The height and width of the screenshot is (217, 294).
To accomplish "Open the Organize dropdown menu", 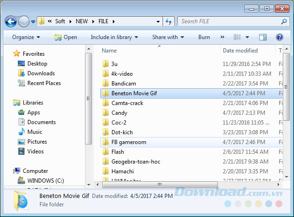I will point(26,37).
